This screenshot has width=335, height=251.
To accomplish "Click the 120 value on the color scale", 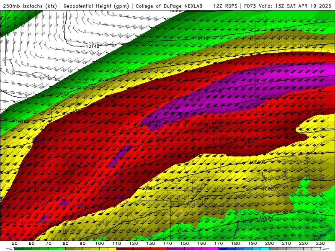I will point(134,243).
